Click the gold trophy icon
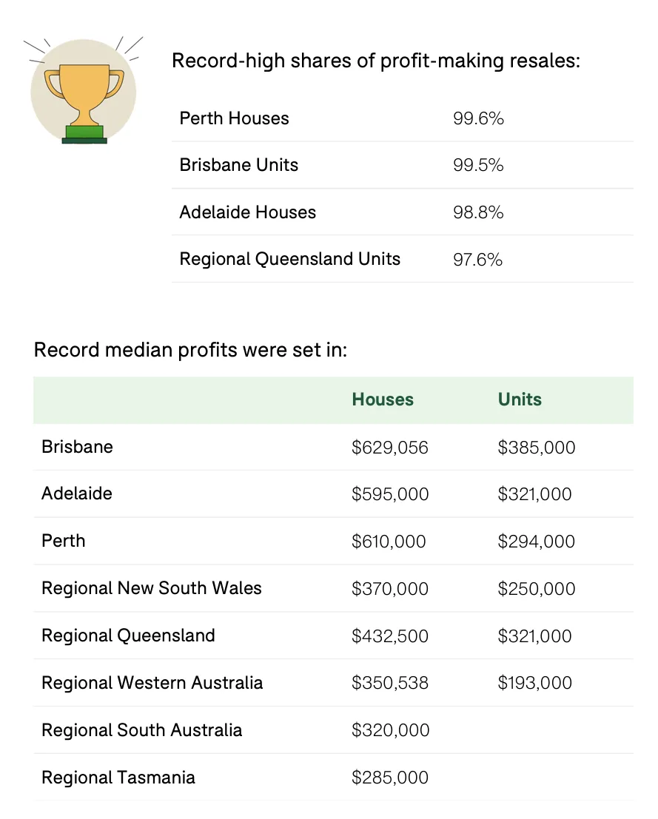Viewport: 658px width, 819px height. (84, 92)
